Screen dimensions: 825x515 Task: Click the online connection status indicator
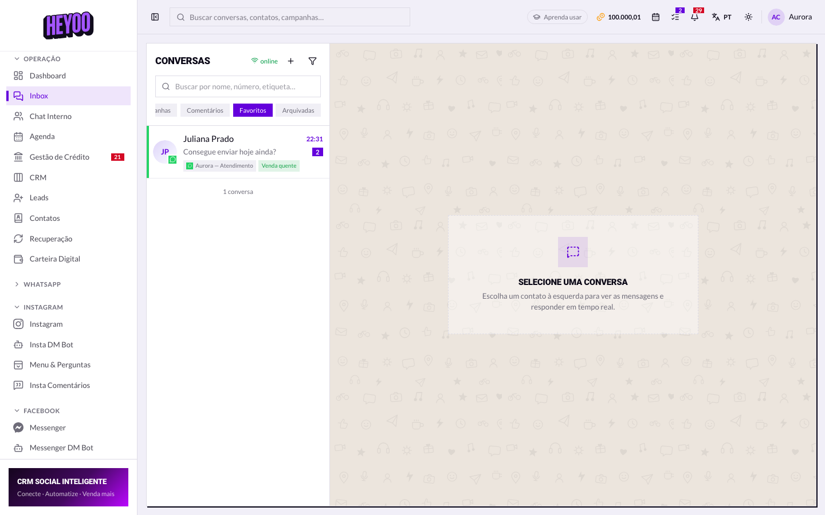point(264,61)
